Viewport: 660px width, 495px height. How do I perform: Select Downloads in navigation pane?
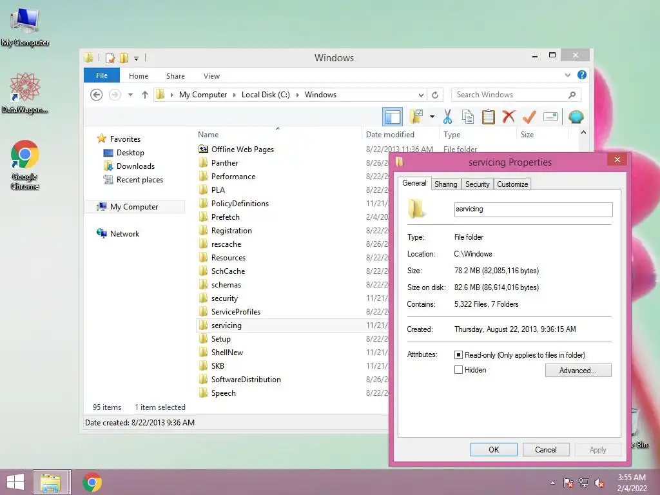click(x=135, y=166)
